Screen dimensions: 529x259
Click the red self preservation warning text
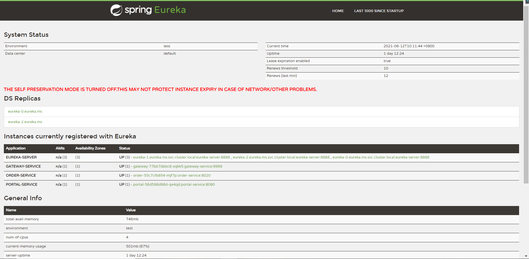(160, 90)
